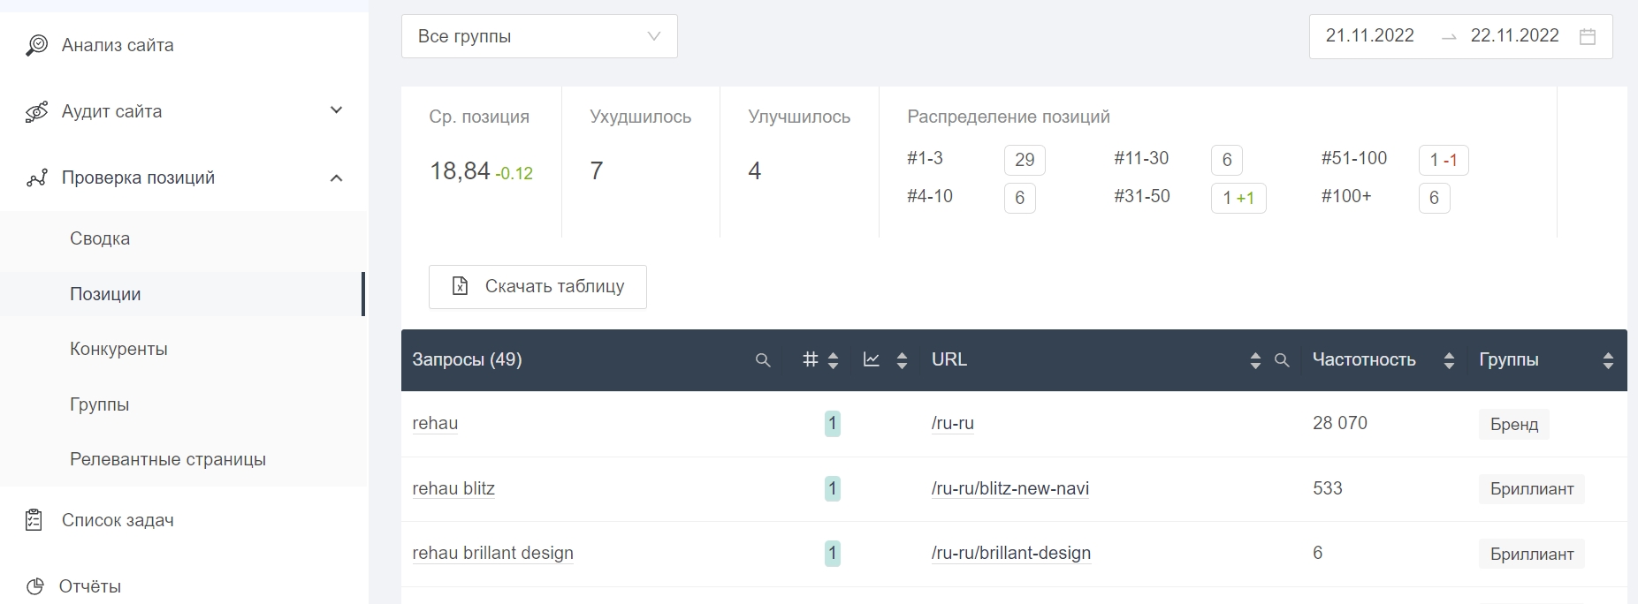This screenshot has height=604, width=1638.
Task: Sort by Частотность arrows
Action: point(1449,360)
